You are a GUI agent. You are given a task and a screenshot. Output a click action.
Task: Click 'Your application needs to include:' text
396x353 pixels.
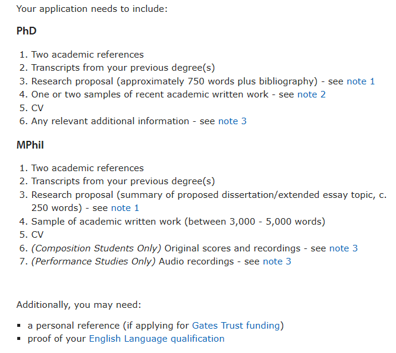pos(92,9)
